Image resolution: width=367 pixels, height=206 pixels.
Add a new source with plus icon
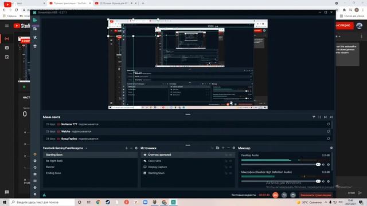(x=223, y=148)
